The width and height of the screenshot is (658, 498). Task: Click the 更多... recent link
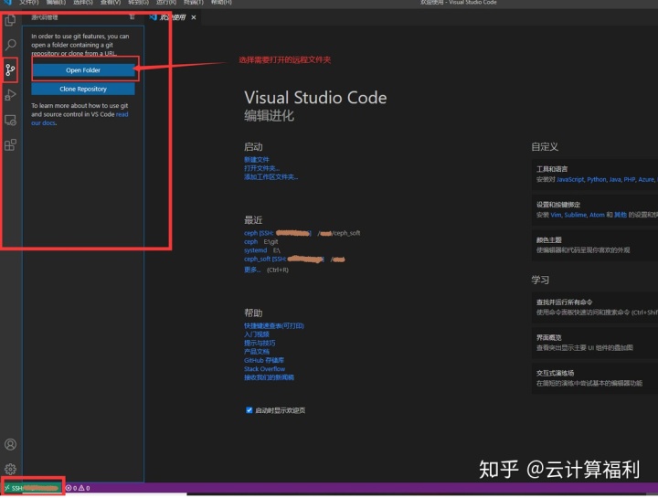tap(252, 270)
